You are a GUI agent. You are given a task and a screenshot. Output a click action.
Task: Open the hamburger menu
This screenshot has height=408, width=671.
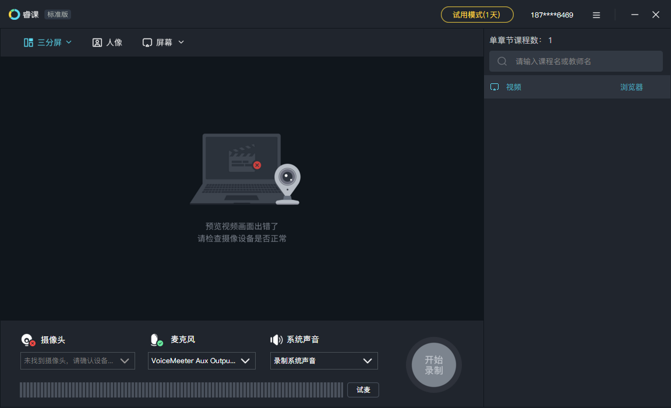(x=596, y=15)
